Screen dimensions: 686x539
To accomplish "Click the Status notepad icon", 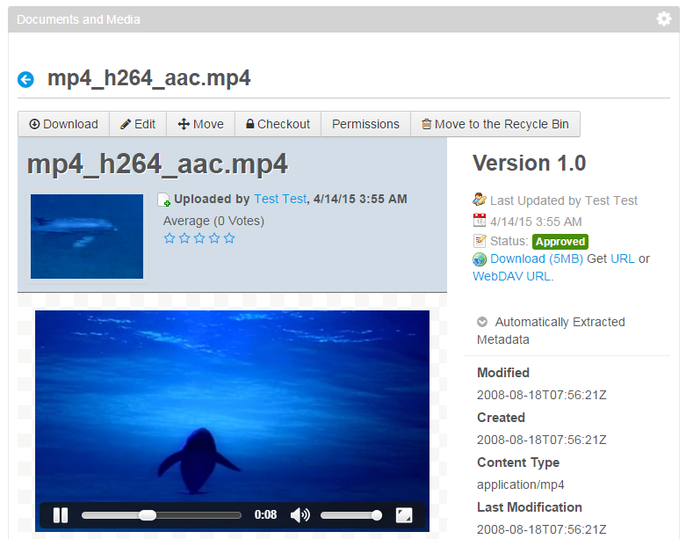I will (x=480, y=241).
